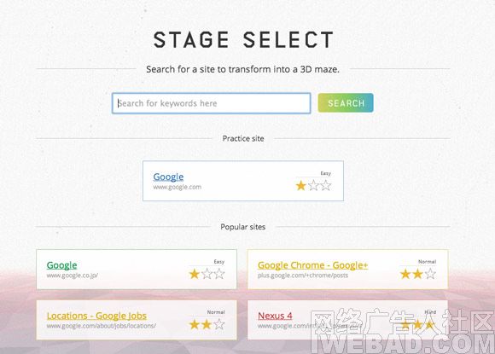Click the www.google.com URL text
495x354 pixels.
coord(178,187)
